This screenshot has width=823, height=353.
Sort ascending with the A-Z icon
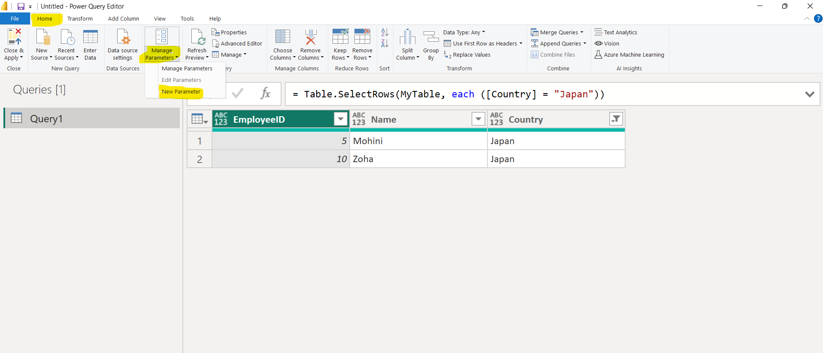coord(384,33)
